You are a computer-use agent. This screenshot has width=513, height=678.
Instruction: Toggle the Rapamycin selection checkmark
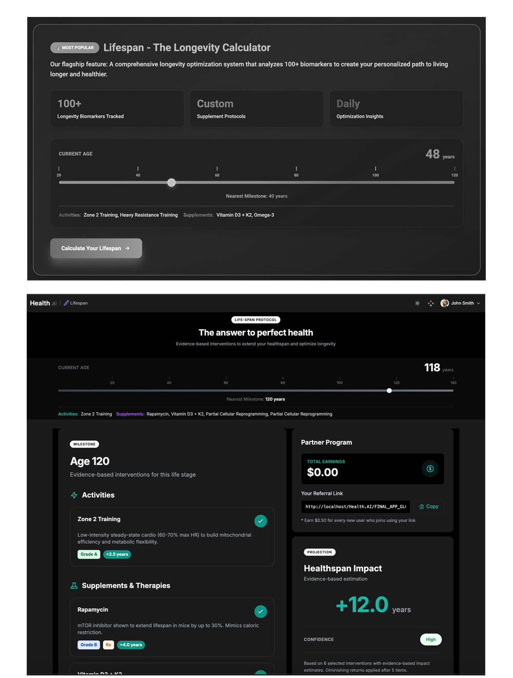tap(261, 611)
